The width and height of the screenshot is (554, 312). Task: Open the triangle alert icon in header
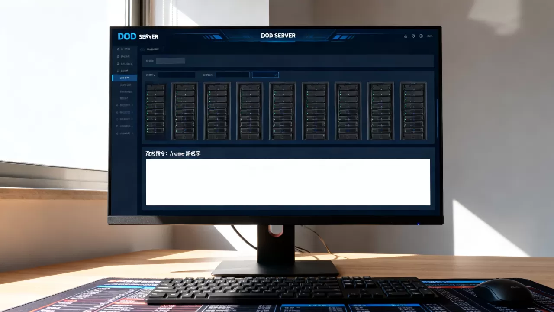coord(406,36)
